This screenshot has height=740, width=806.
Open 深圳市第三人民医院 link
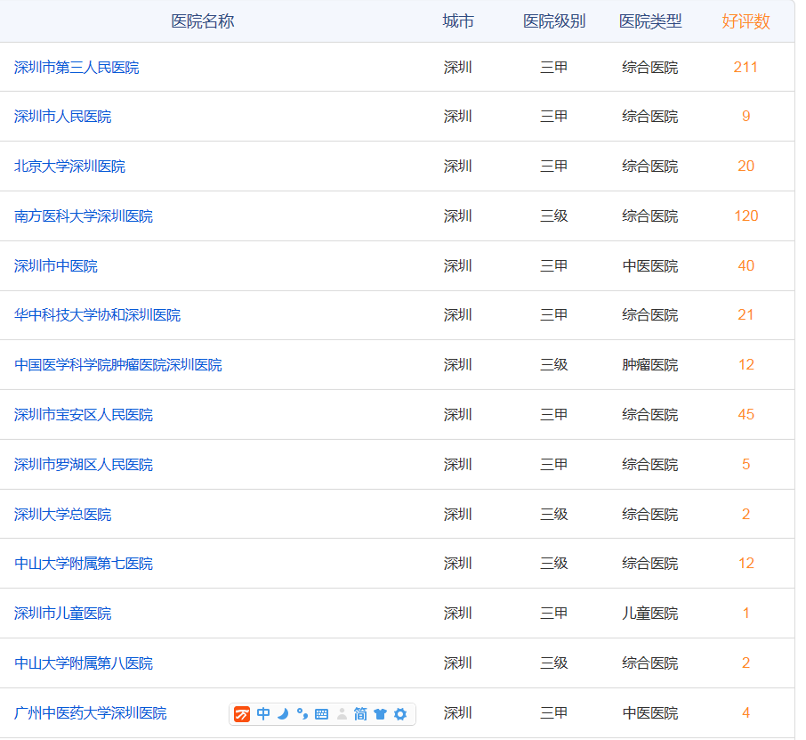pyautogui.click(x=77, y=68)
